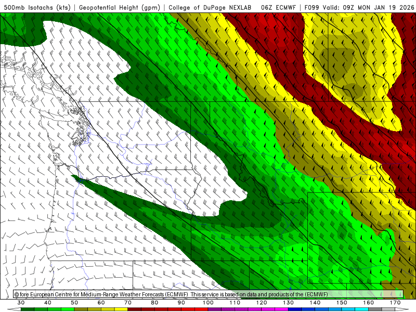Click the '06Z ECMWF' model run label
Image resolution: width=416 pixels, height=312 pixels.
(278, 7)
